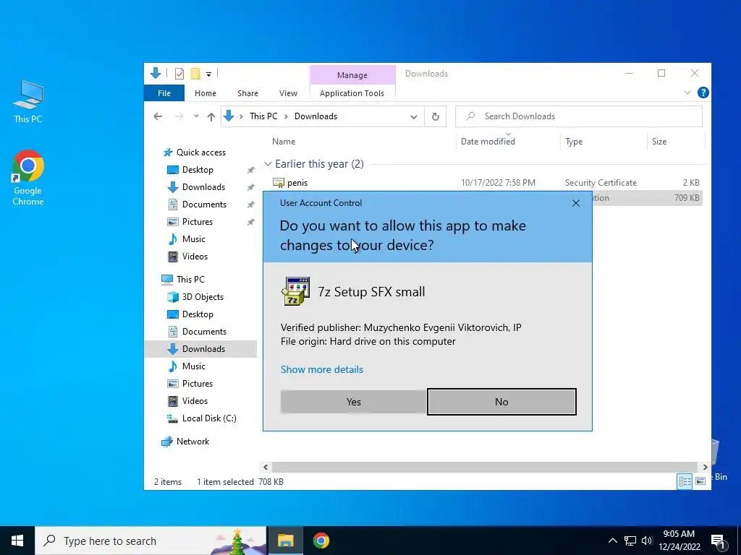Go back with the Back arrow
The image size is (741, 555).
(x=158, y=116)
